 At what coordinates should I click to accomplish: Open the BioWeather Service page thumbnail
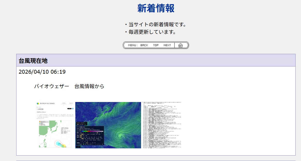pos(55,125)
